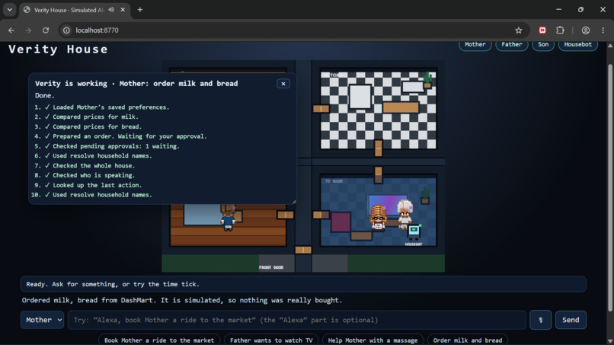Image resolution: width=614 pixels, height=345 pixels.
Task: Click step 'Checked who is speaking'
Action: click(x=94, y=175)
